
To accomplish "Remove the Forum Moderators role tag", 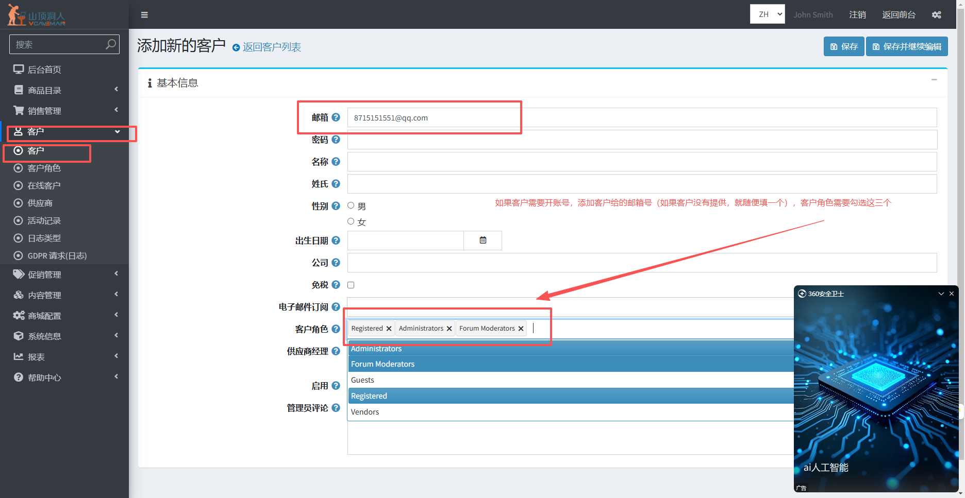I will (521, 329).
